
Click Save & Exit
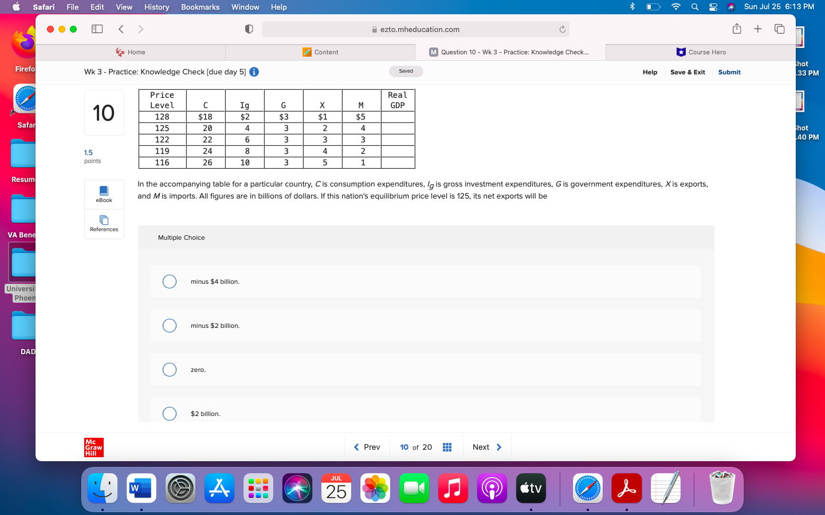(687, 72)
